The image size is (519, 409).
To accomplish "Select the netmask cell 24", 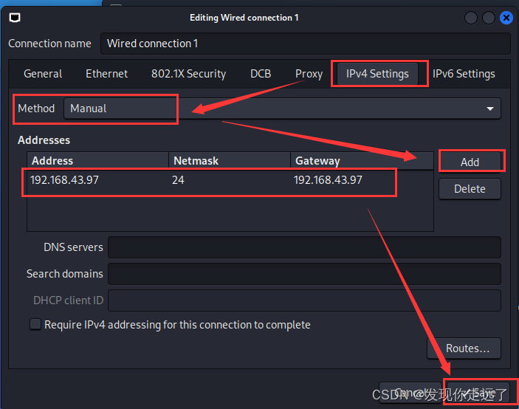I will click(x=178, y=180).
